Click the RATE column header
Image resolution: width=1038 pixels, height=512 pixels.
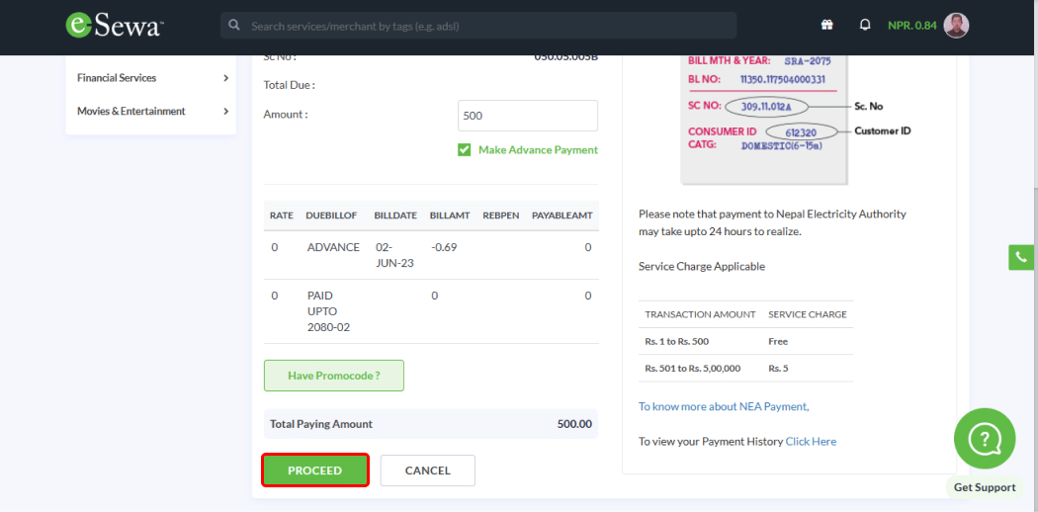(282, 215)
